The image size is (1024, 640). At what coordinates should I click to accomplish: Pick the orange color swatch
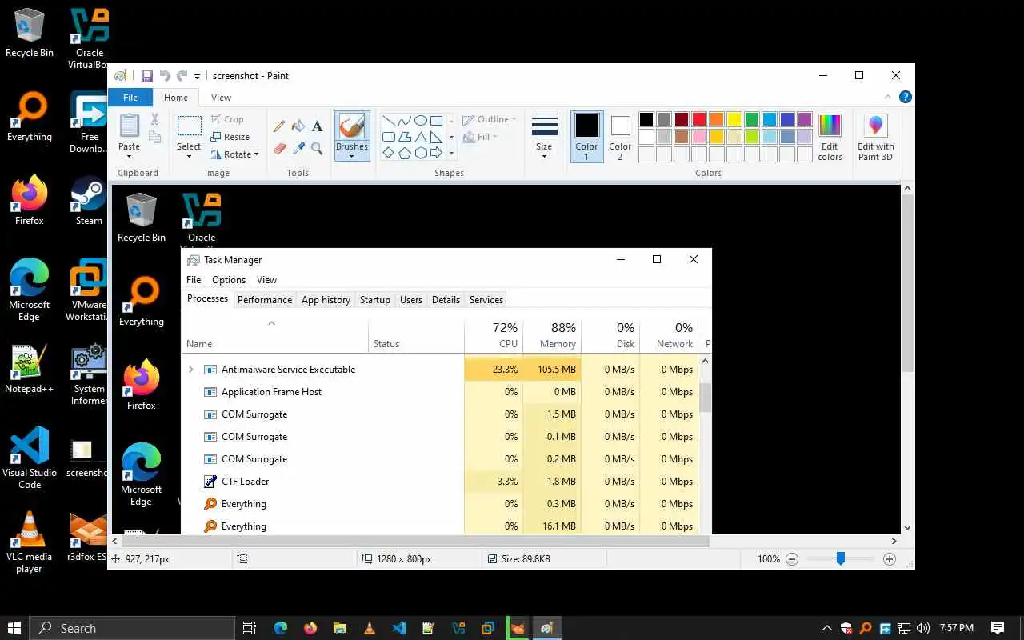click(717, 119)
